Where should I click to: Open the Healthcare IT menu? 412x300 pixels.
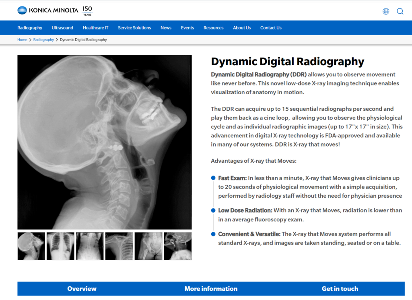coord(95,28)
